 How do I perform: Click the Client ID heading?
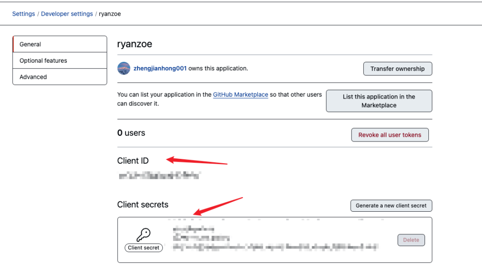pyautogui.click(x=133, y=161)
